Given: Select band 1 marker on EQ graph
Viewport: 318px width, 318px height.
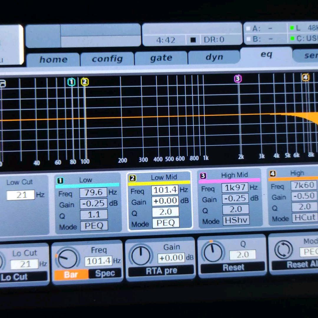Looking at the screenshot, I should pyautogui.click(x=72, y=82).
